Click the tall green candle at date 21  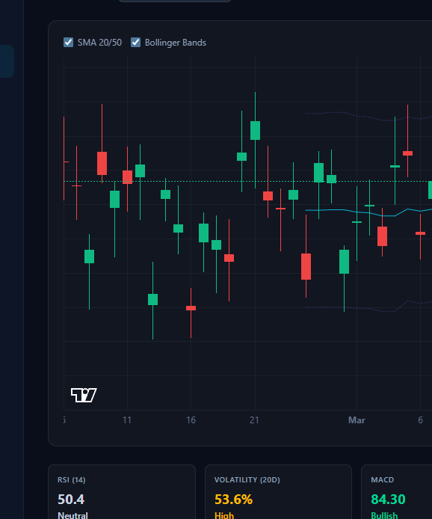point(255,130)
